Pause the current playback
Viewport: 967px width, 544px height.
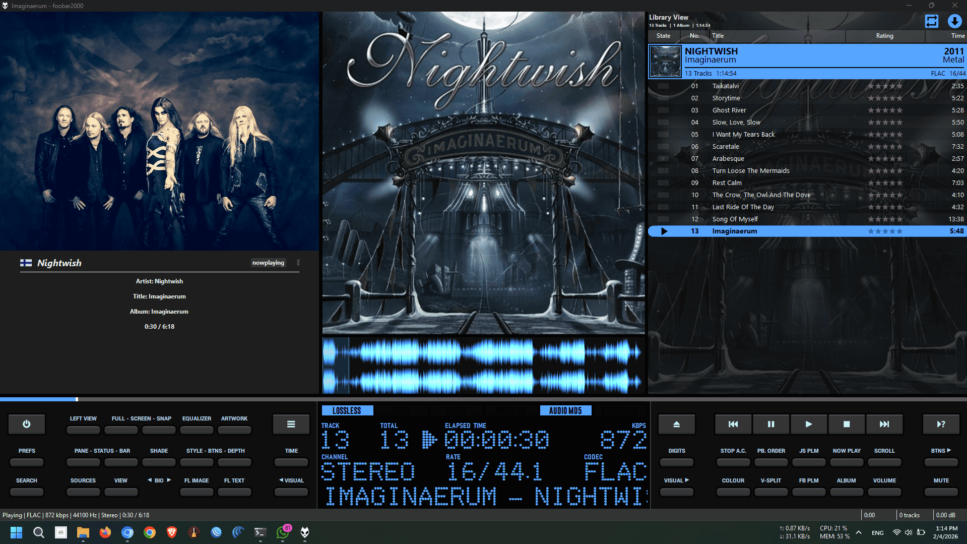click(770, 424)
